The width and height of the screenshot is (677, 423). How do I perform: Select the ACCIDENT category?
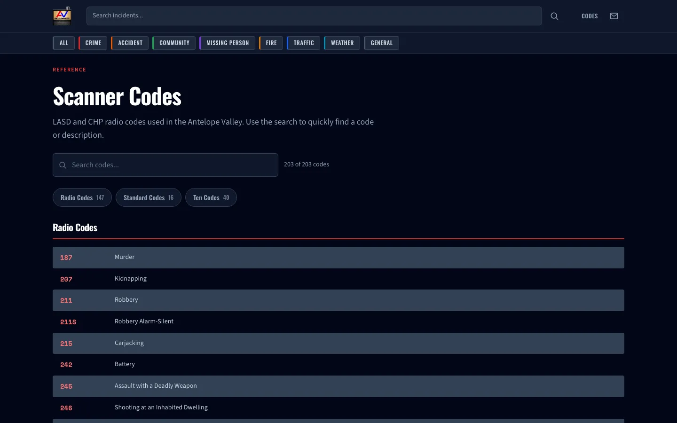click(130, 43)
